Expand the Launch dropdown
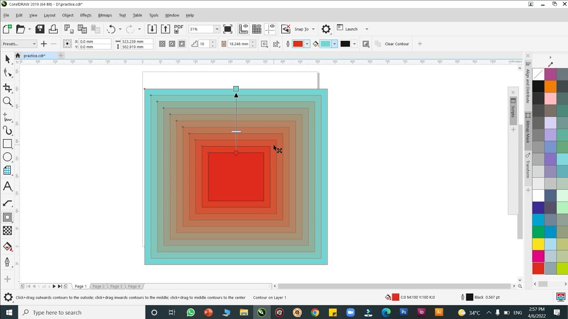 (x=367, y=29)
